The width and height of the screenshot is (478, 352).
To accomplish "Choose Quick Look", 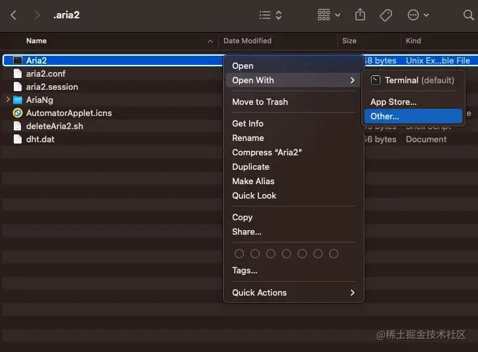I will pyautogui.click(x=294, y=195).
